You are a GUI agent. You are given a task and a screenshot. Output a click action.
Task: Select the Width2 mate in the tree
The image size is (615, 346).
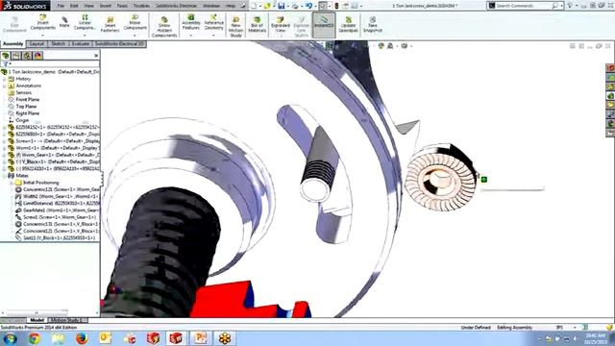[x=58, y=196]
